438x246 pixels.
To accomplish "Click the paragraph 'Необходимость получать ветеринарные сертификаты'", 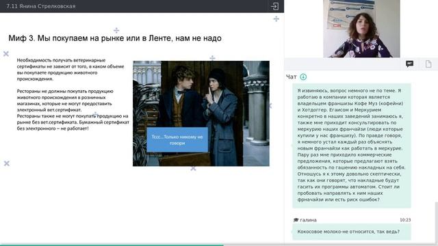I will click(x=70, y=70).
